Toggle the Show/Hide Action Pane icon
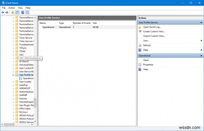The width and height of the screenshot is (204, 131). (x=27, y=13)
